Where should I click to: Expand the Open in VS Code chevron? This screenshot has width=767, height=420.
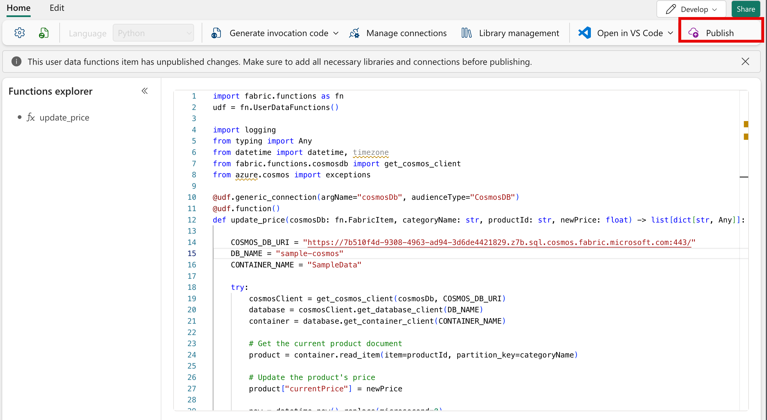[670, 33]
